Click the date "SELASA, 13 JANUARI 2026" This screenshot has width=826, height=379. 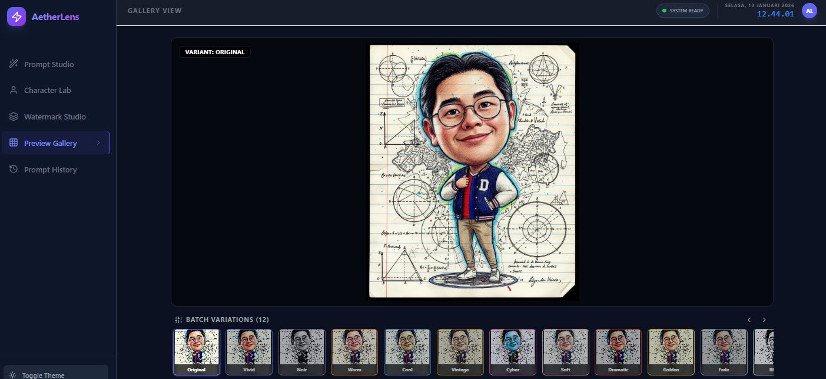tap(759, 5)
